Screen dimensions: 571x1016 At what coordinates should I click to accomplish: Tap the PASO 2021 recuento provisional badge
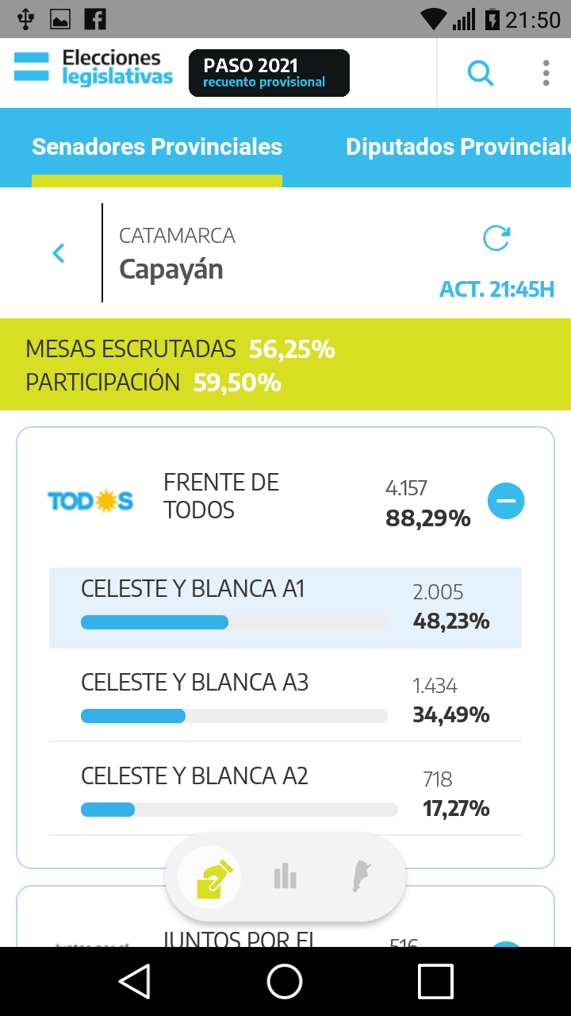(x=269, y=73)
